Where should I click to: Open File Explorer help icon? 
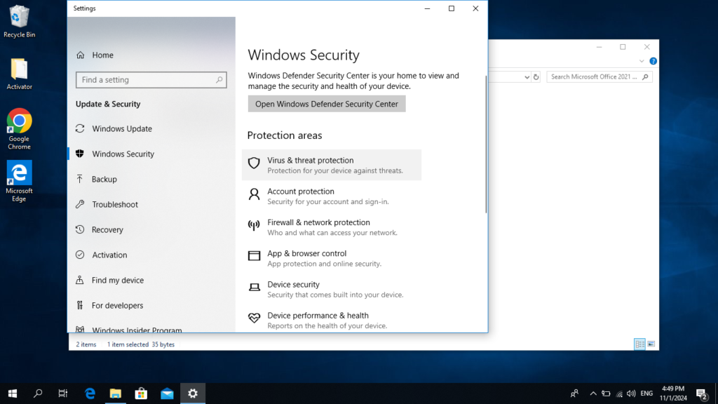pos(653,61)
